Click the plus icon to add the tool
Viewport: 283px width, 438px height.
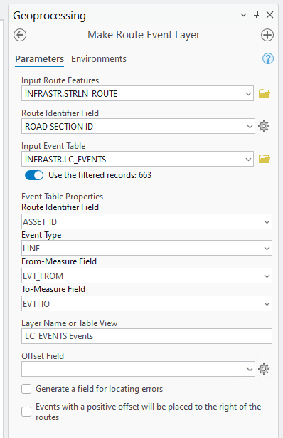click(x=267, y=35)
